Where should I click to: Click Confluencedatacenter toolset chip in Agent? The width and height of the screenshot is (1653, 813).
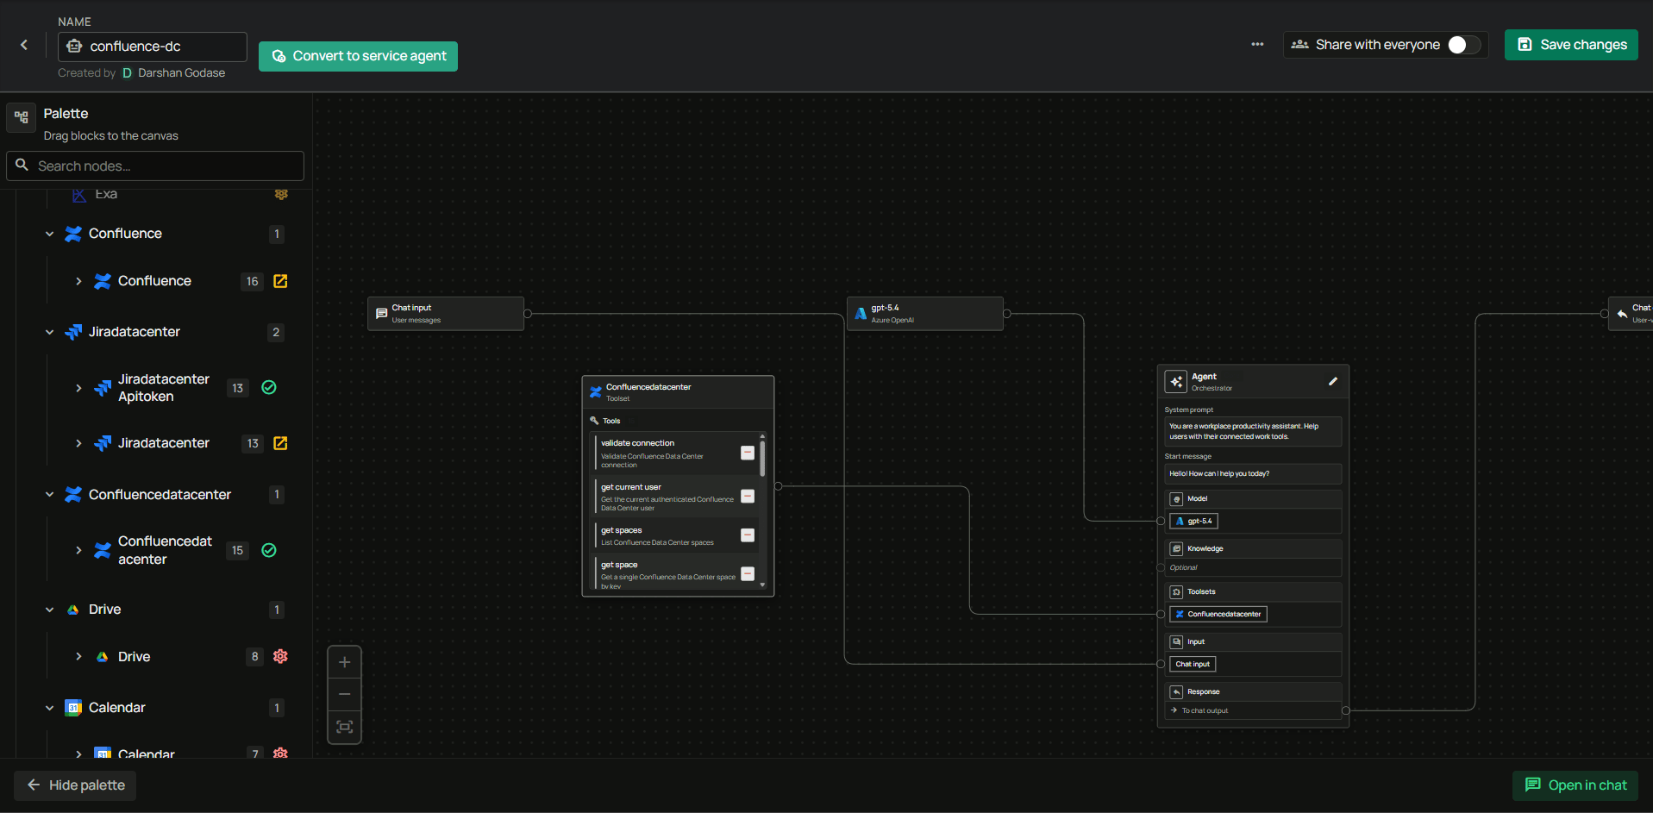(x=1218, y=614)
